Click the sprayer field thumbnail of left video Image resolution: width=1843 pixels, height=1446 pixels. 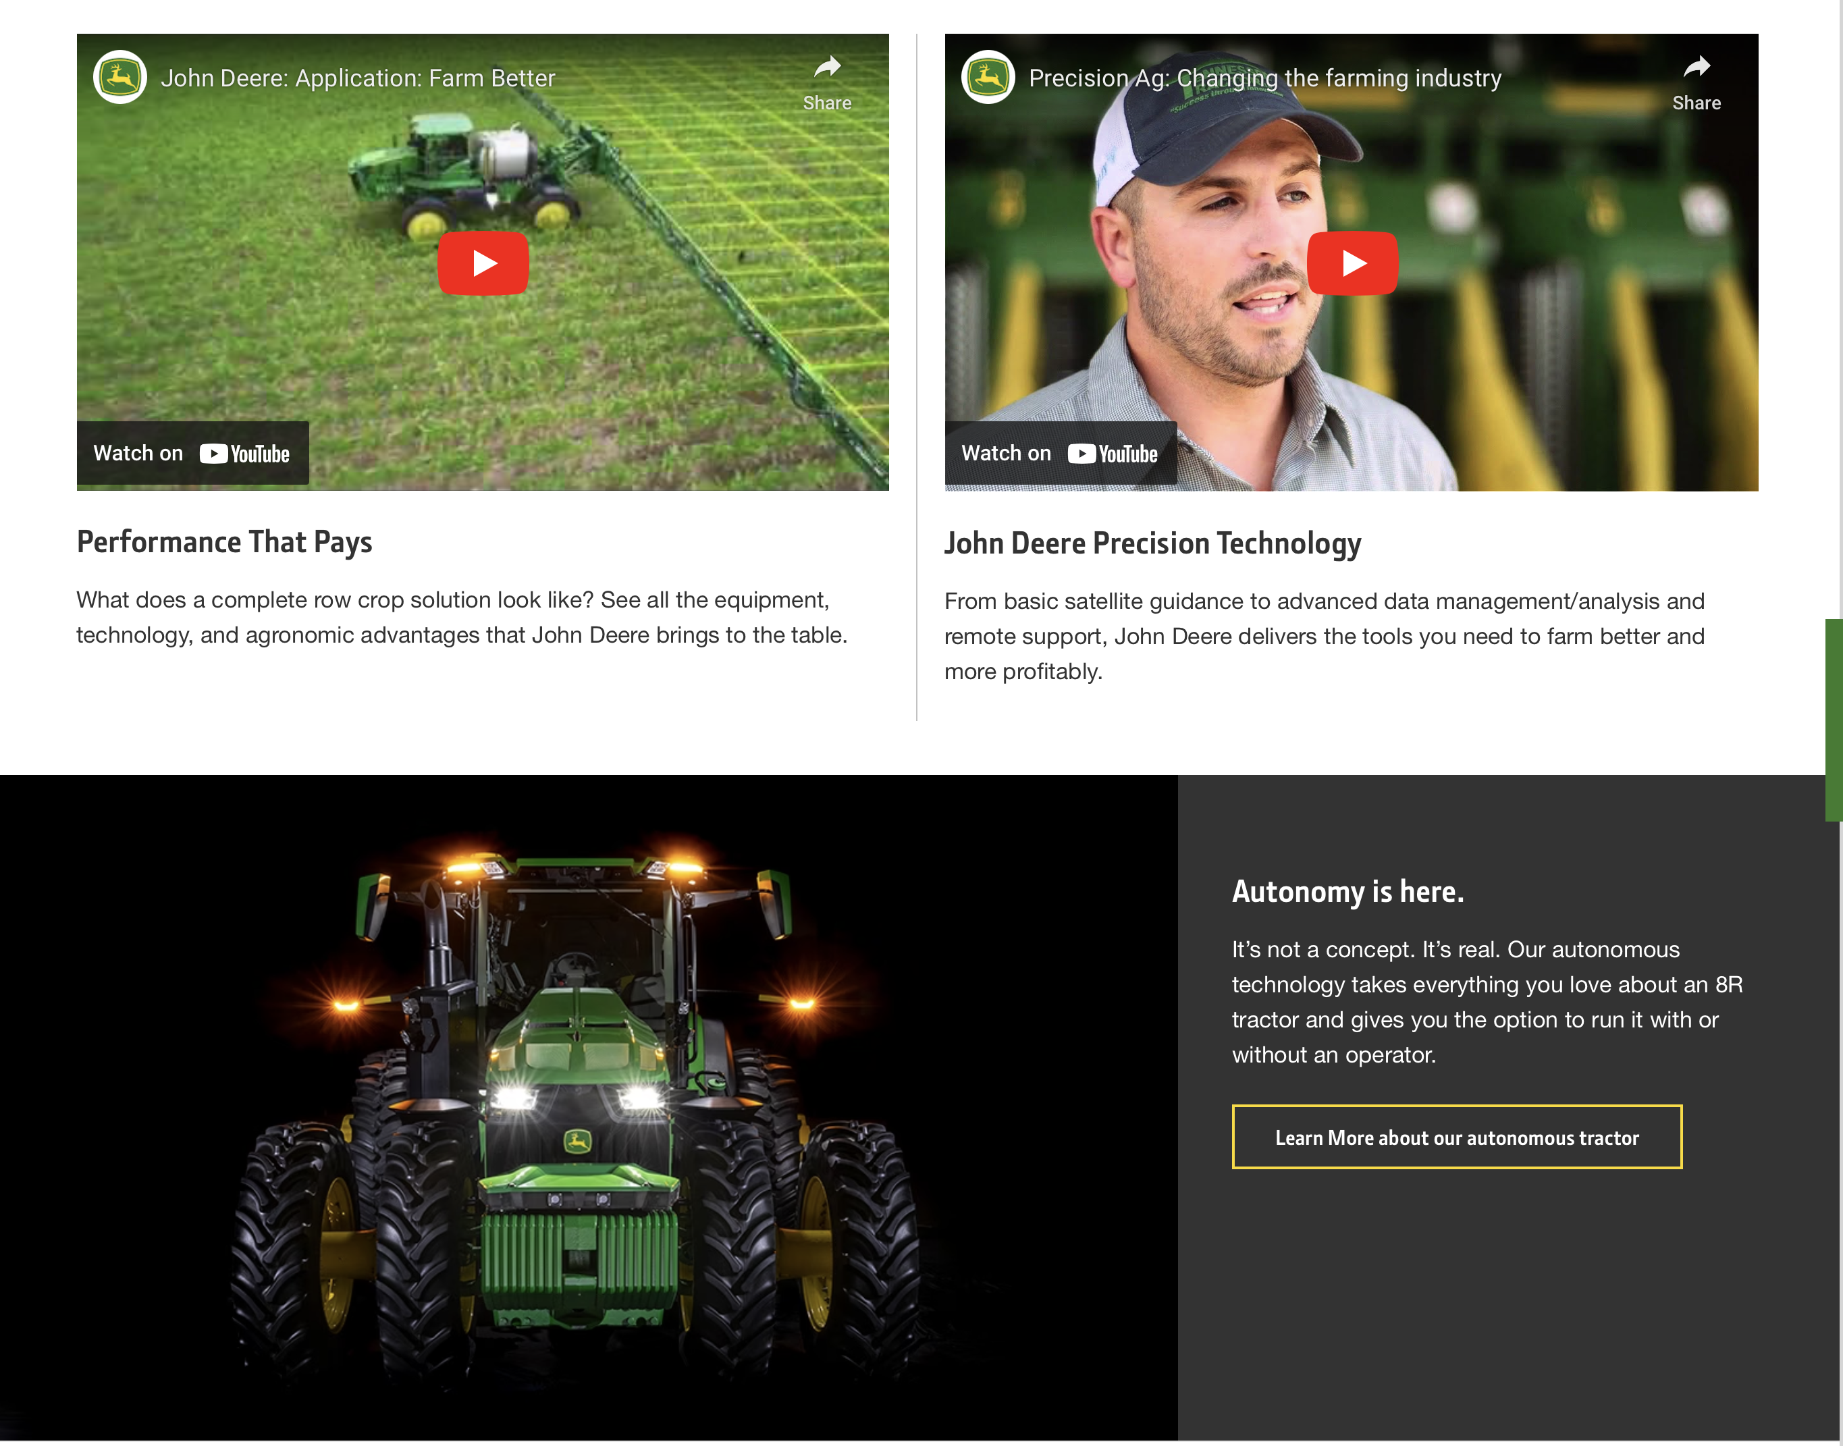254,322
